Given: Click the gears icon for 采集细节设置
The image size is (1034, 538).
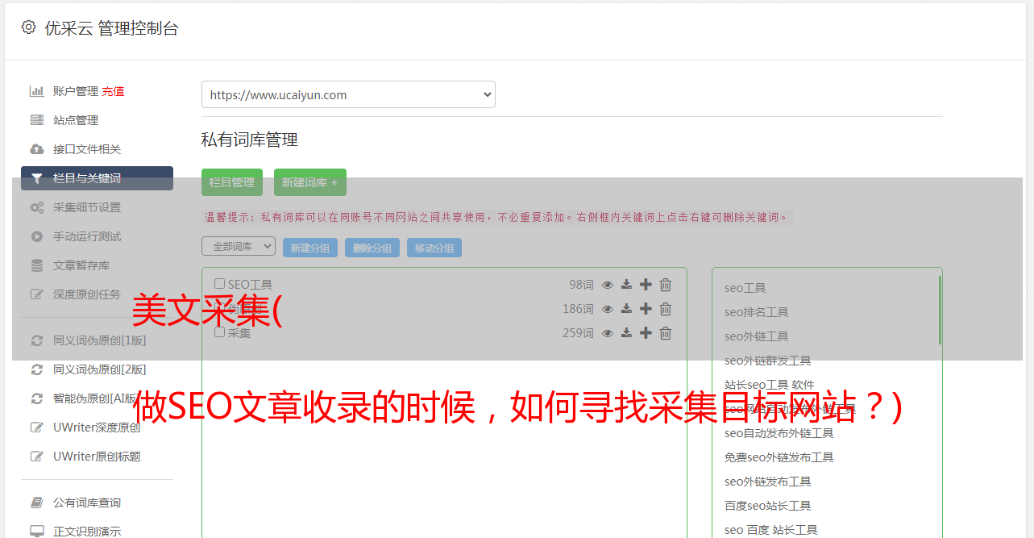Looking at the screenshot, I should [x=37, y=207].
